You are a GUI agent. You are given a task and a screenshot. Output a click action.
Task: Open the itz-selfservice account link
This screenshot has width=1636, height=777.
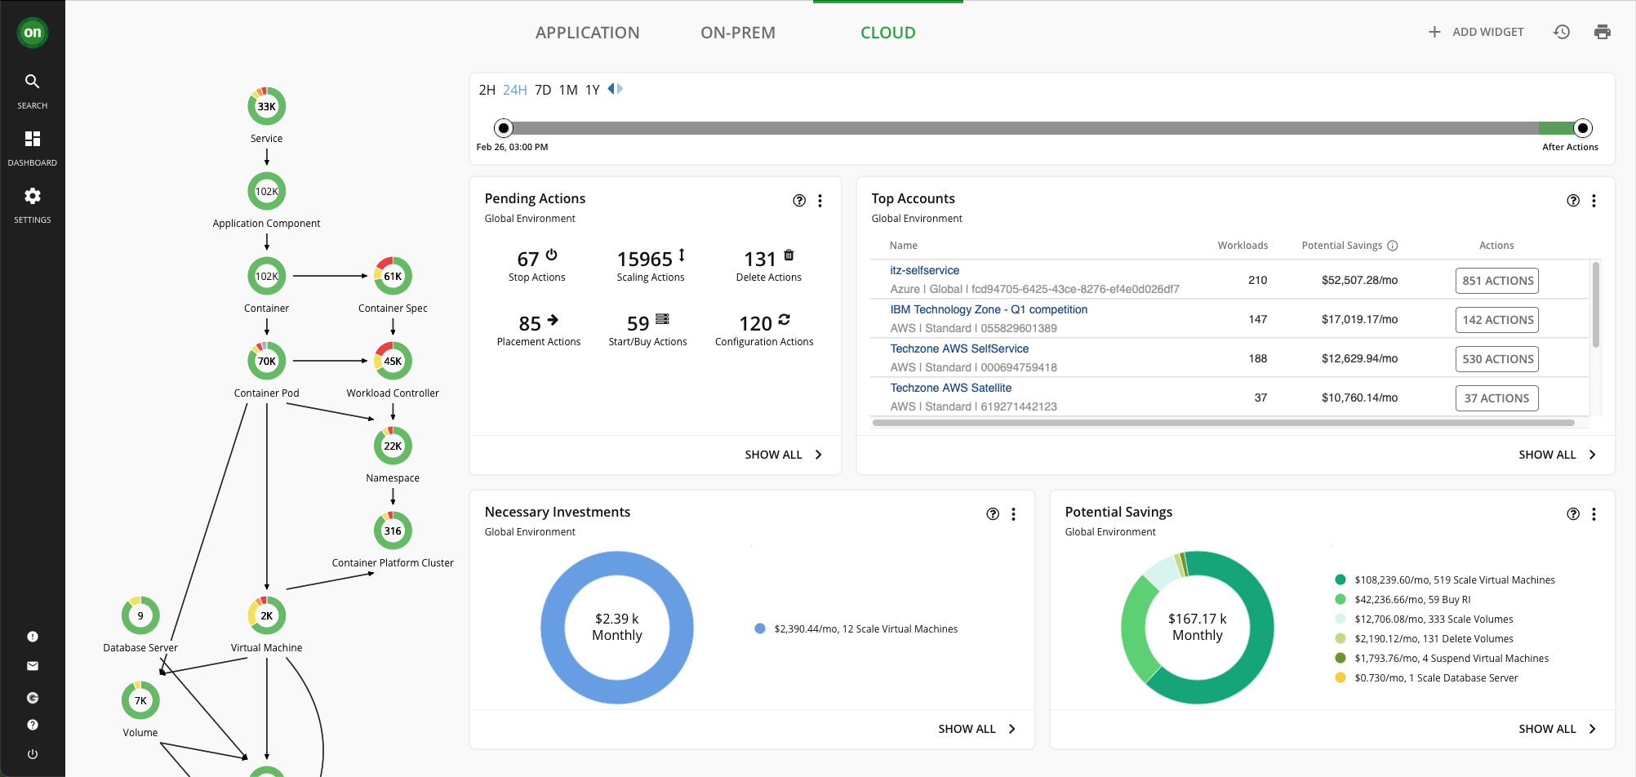924,270
